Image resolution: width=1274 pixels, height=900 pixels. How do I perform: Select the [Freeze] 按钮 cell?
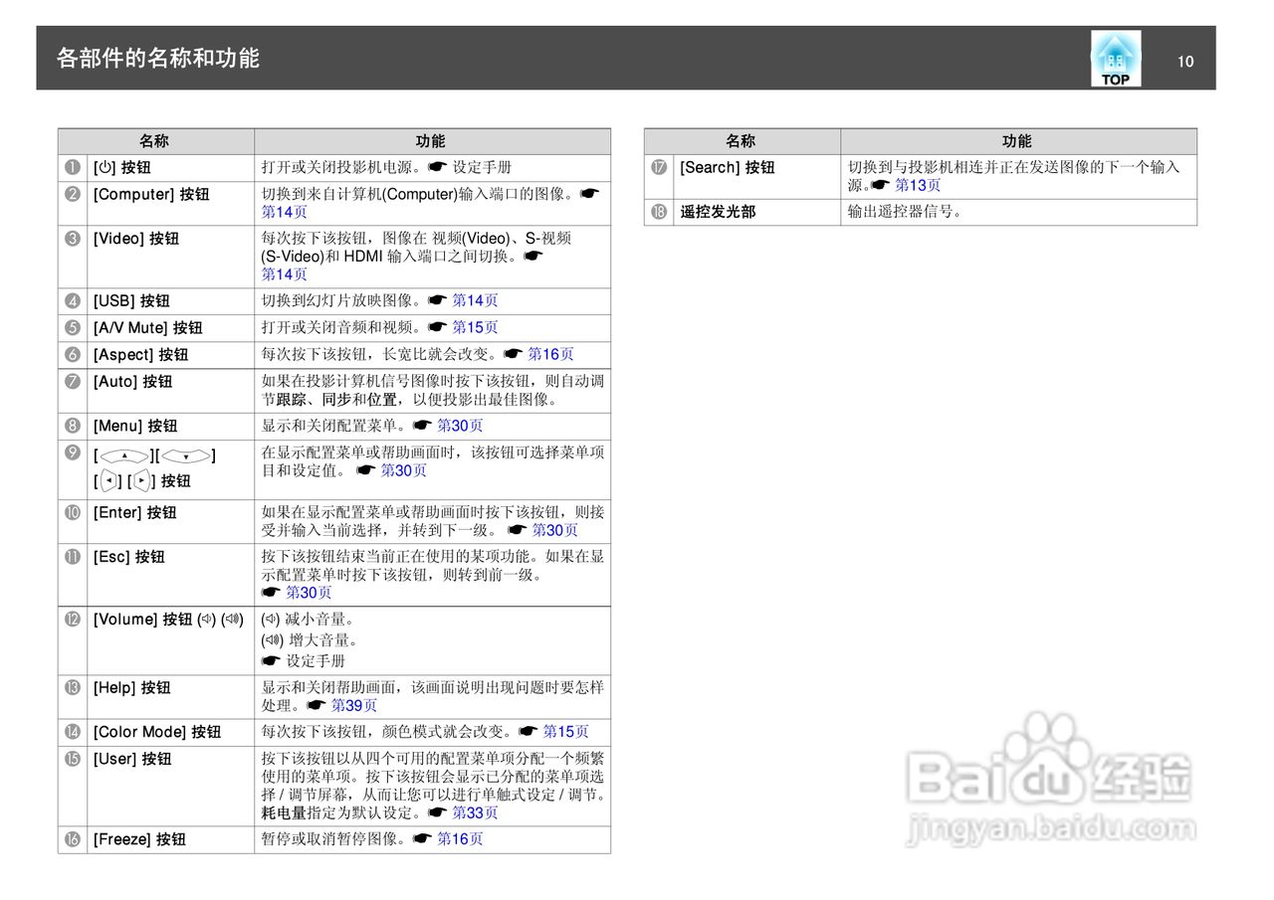point(170,839)
